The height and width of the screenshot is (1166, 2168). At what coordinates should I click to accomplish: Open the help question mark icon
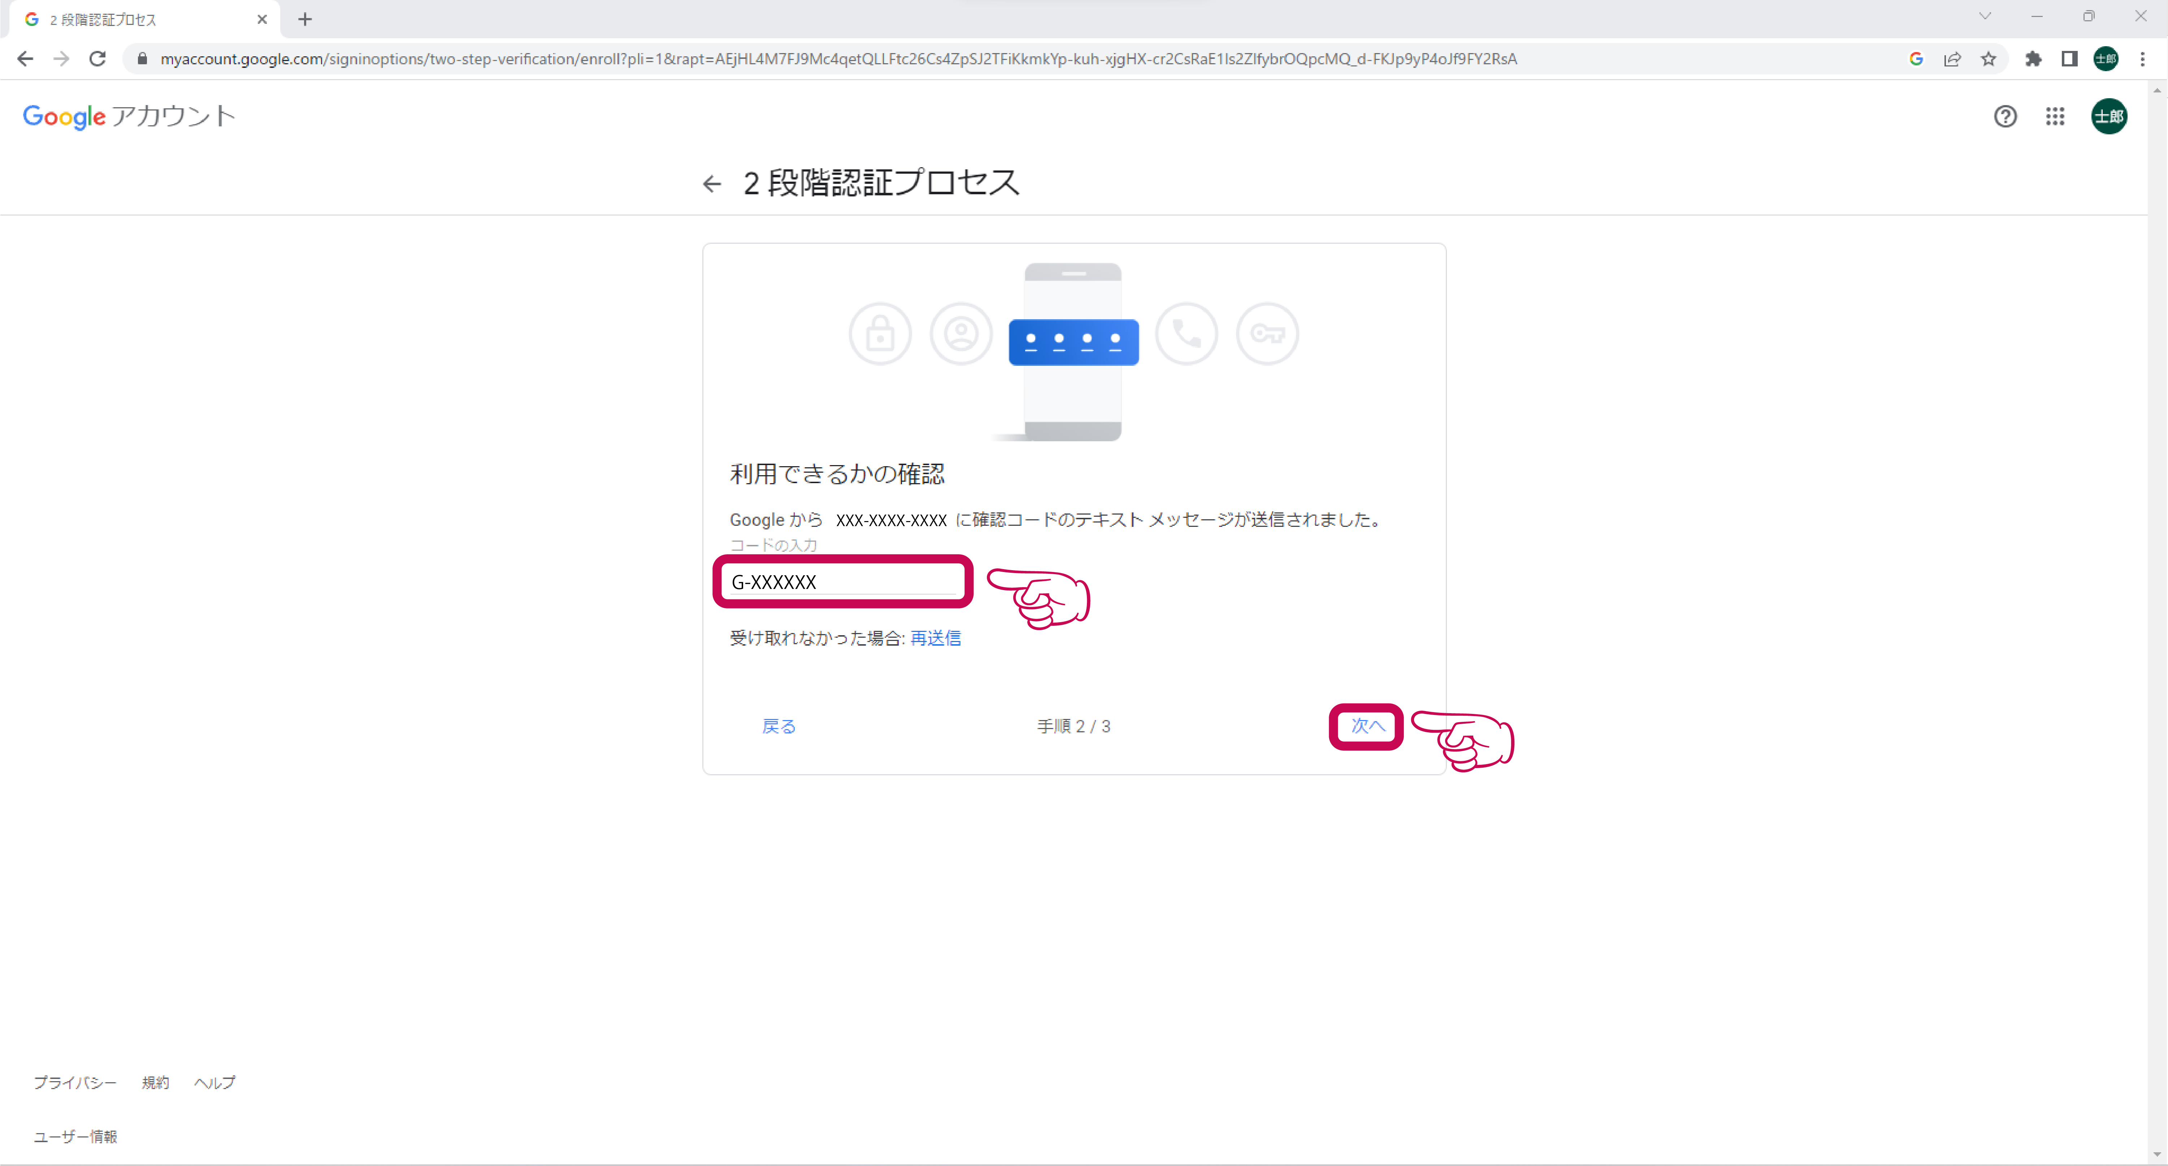click(x=2006, y=116)
